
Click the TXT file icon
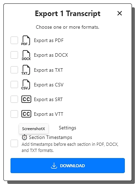pos(26,70)
